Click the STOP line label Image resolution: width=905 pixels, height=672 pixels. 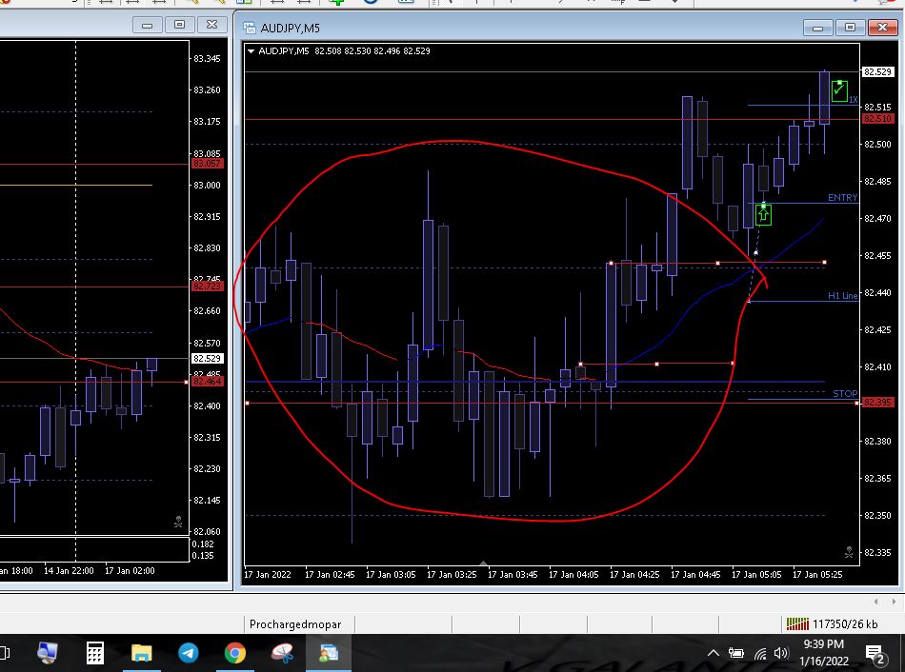[x=845, y=393]
